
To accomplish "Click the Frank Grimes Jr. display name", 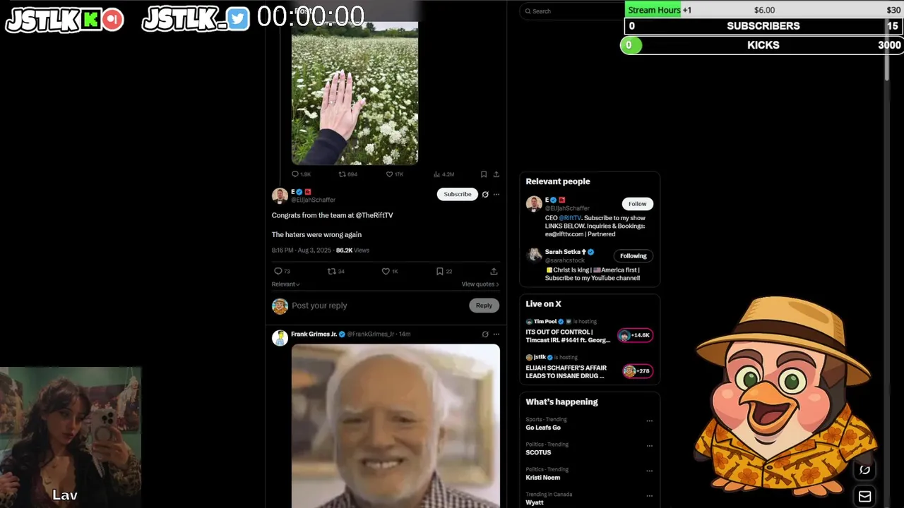I will point(314,334).
